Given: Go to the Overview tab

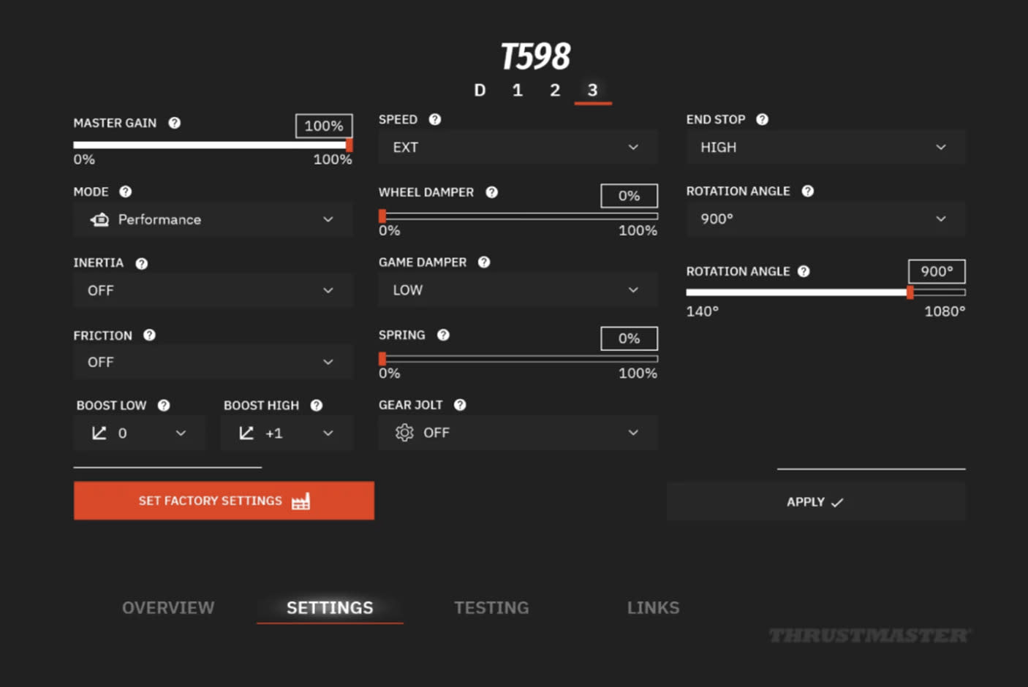Looking at the screenshot, I should (168, 608).
